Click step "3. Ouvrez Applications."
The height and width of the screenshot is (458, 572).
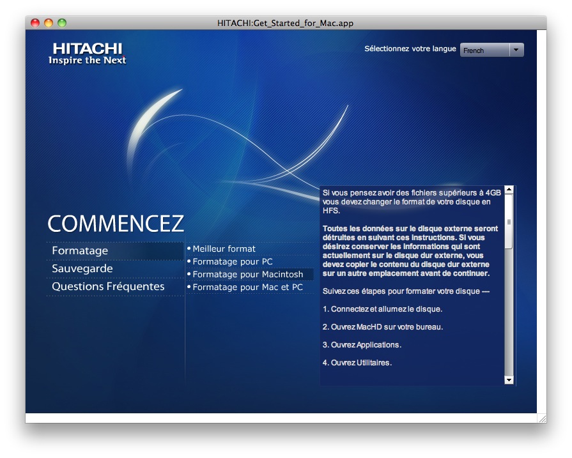click(x=362, y=345)
